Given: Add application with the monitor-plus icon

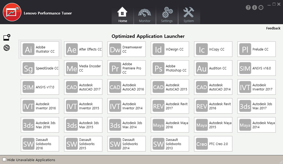Looking at the screenshot, I should coord(7,37).
